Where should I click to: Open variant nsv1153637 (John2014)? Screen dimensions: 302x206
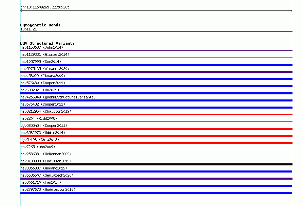[42, 47]
